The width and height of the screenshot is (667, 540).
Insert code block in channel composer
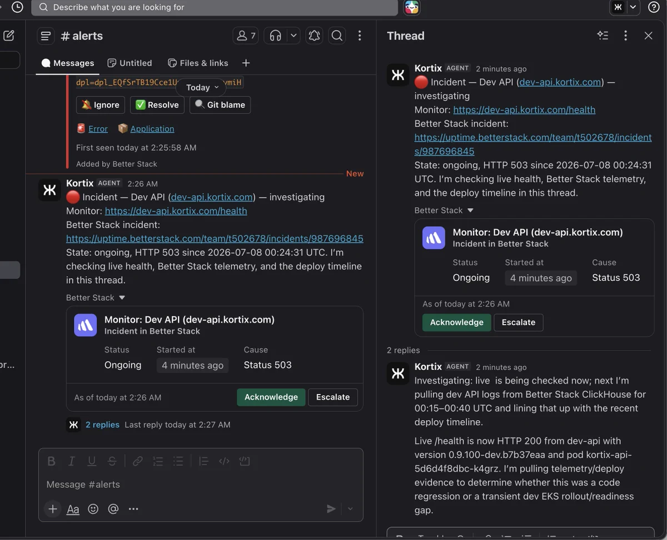click(x=244, y=461)
